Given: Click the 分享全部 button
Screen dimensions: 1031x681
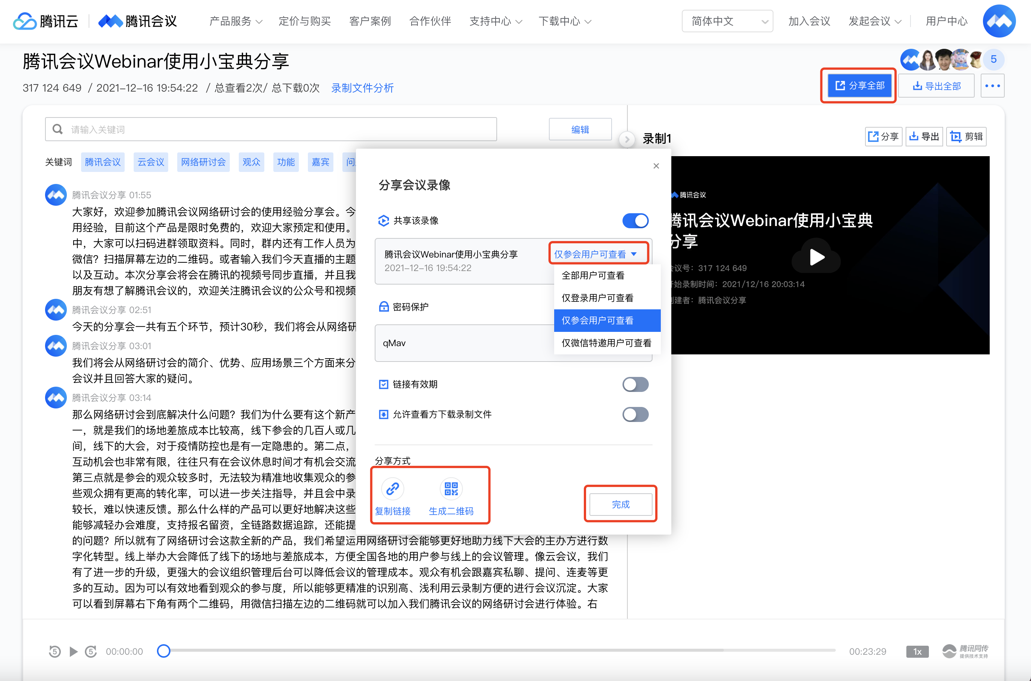Looking at the screenshot, I should [x=859, y=86].
